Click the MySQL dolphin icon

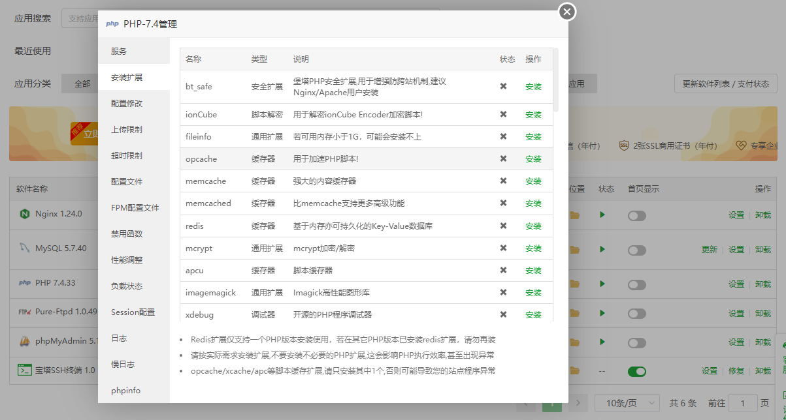click(25, 248)
